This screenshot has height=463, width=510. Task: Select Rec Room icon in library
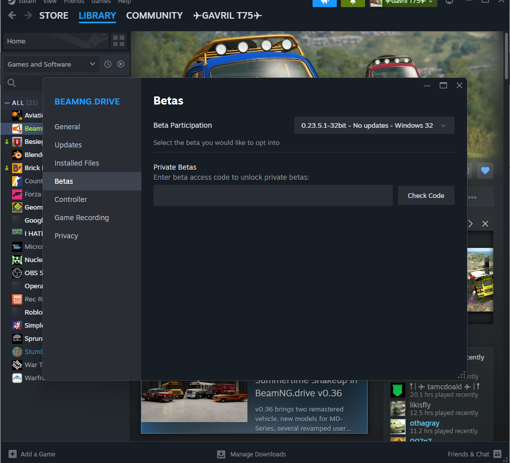point(17,299)
